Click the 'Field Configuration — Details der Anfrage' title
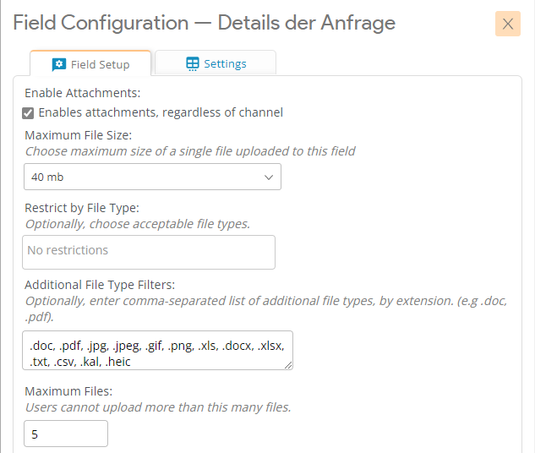This screenshot has height=453, width=535. (x=205, y=23)
